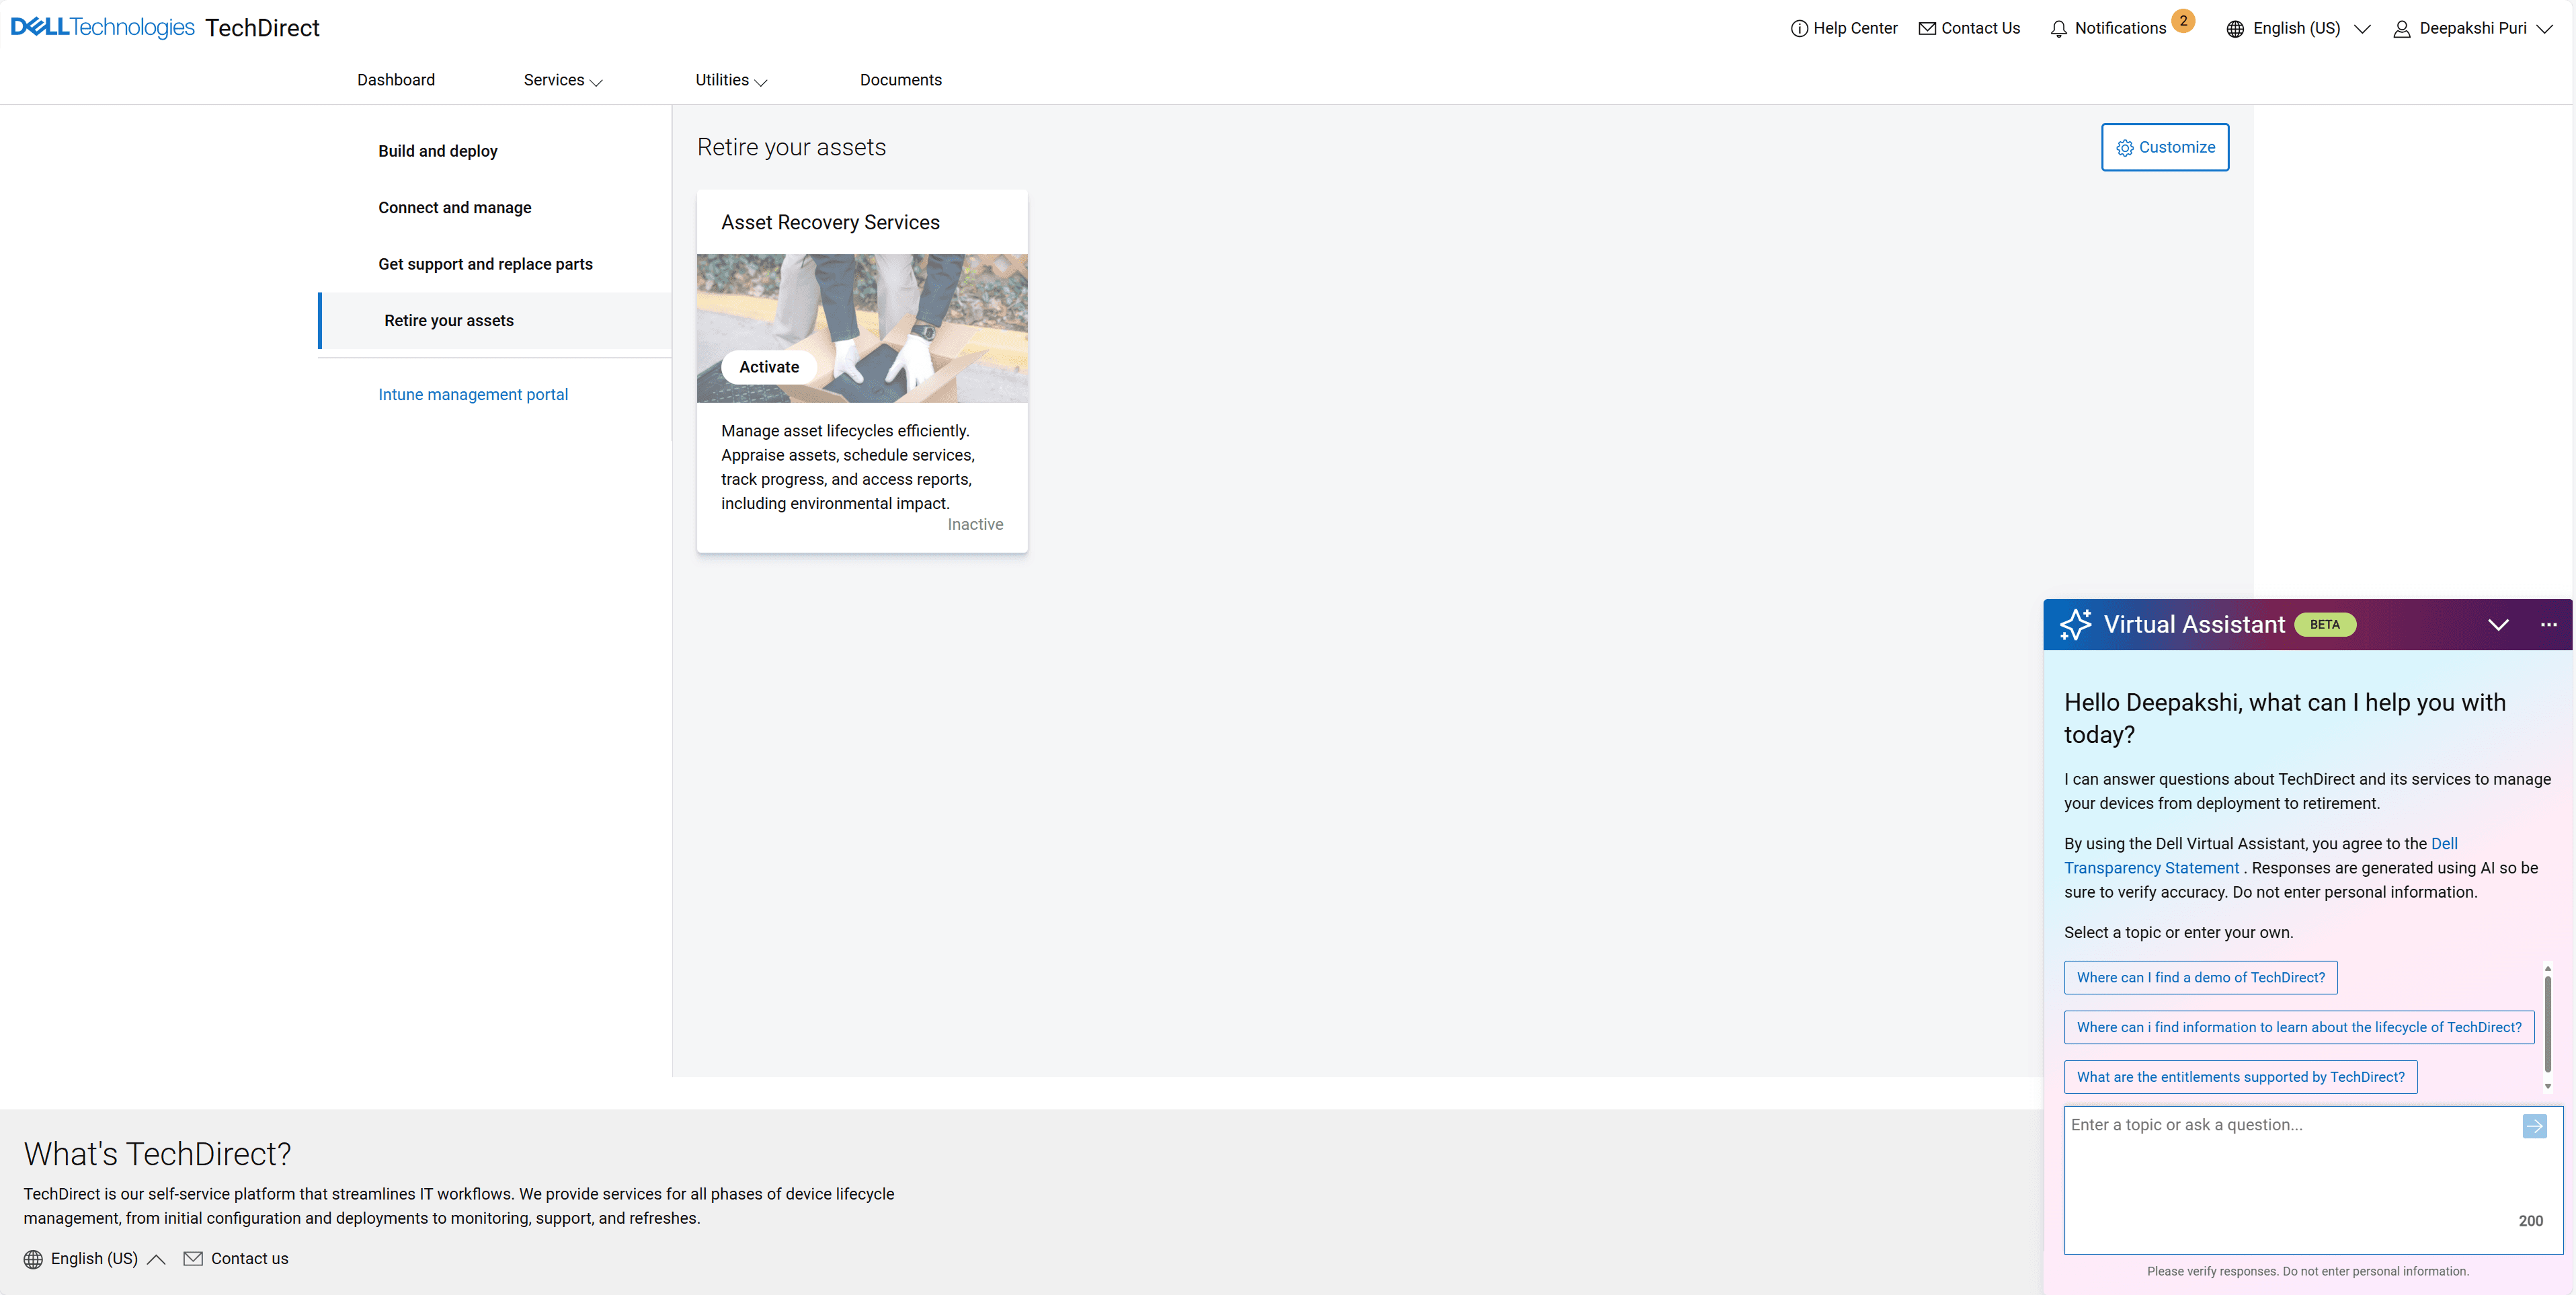Send the message using the arrow icon

click(x=2534, y=1126)
